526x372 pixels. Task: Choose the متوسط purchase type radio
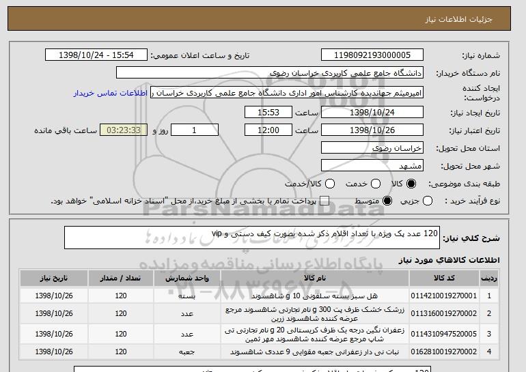tap(387, 201)
